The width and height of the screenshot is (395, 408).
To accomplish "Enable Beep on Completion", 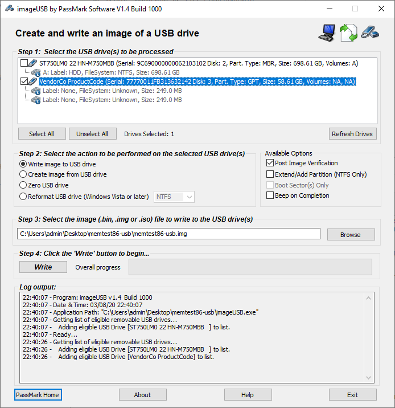I will click(270, 195).
